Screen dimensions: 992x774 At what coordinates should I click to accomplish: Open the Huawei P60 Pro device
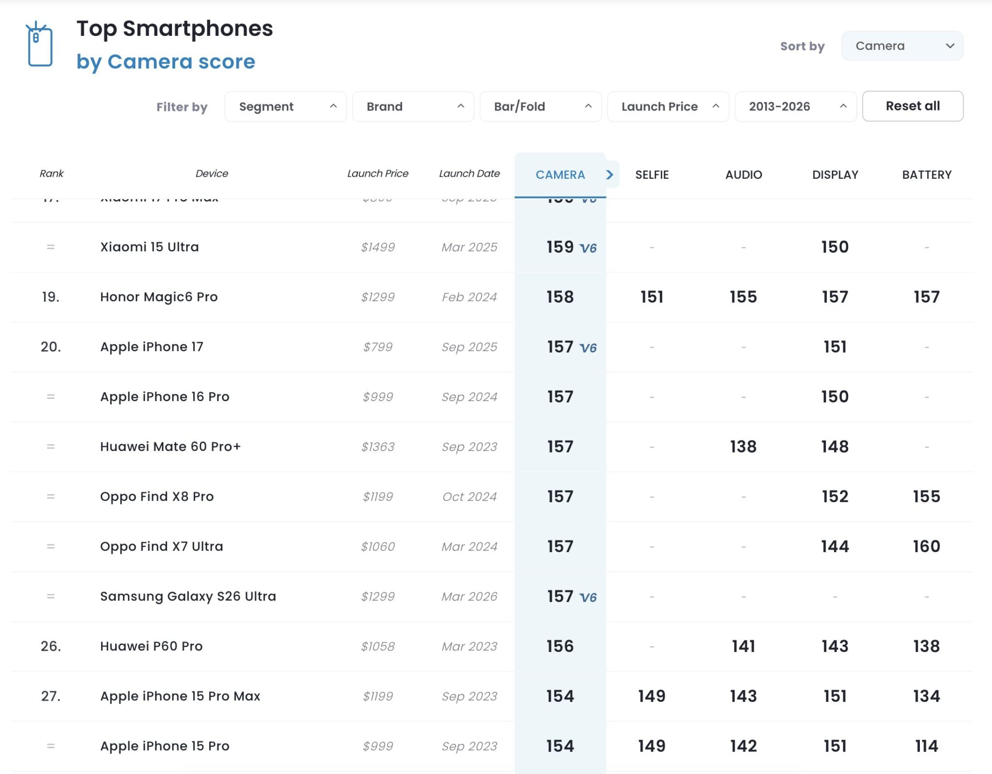click(x=151, y=646)
